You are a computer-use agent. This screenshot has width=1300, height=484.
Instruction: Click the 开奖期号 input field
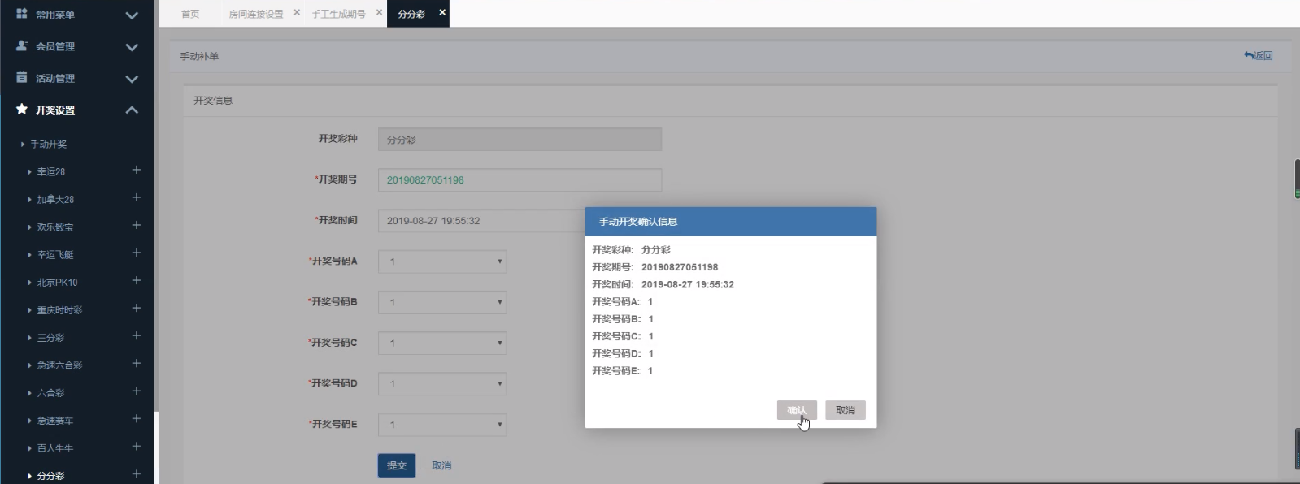pyautogui.click(x=520, y=180)
